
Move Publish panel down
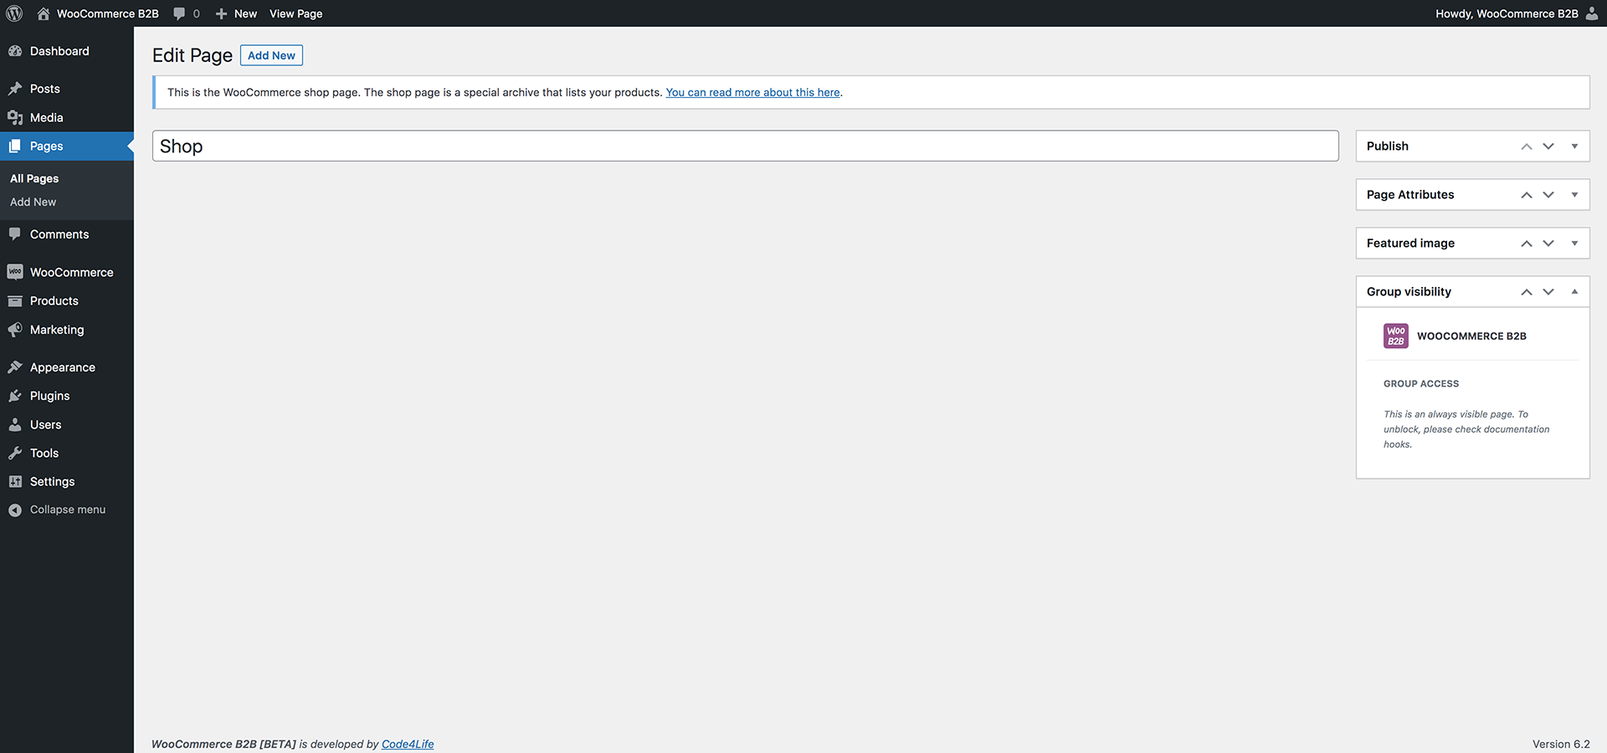(1548, 146)
